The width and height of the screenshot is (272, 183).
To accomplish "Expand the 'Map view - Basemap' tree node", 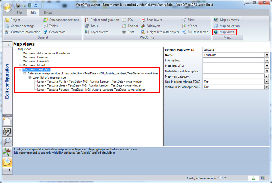I will [x=19, y=57].
